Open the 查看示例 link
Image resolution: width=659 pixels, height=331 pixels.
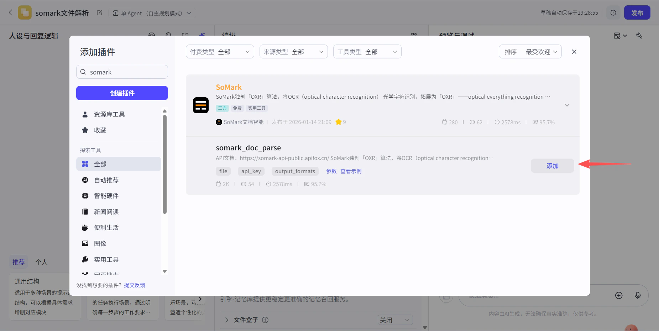click(x=351, y=171)
